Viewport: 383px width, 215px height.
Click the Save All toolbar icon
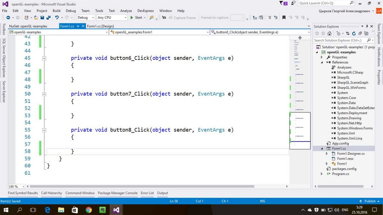(x=49, y=18)
